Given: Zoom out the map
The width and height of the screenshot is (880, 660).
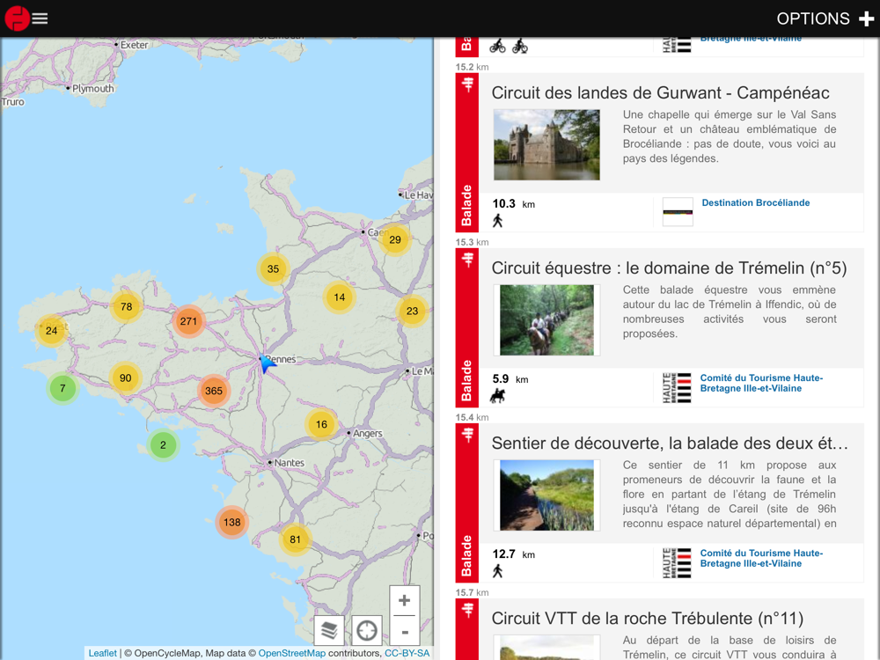Looking at the screenshot, I should point(404,631).
